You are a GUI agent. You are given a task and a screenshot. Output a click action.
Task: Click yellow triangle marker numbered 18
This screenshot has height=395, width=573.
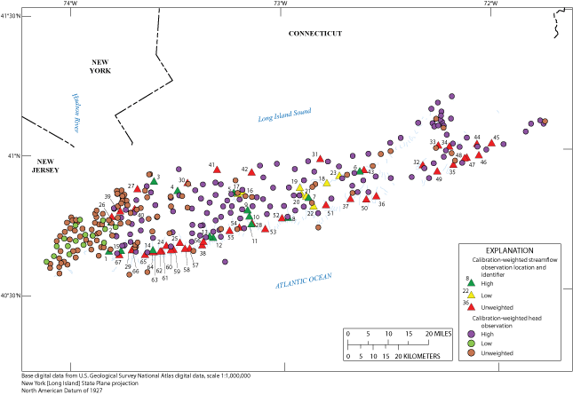326,183
